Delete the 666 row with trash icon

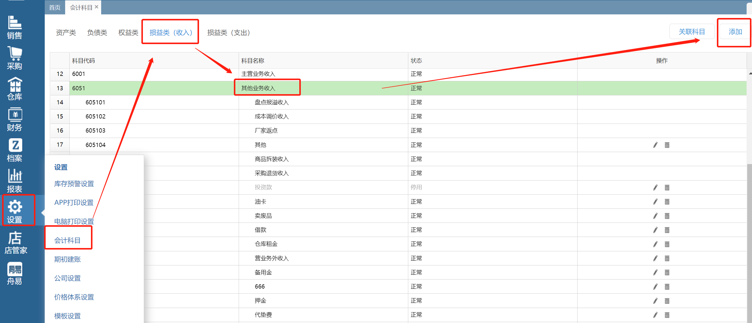(667, 287)
